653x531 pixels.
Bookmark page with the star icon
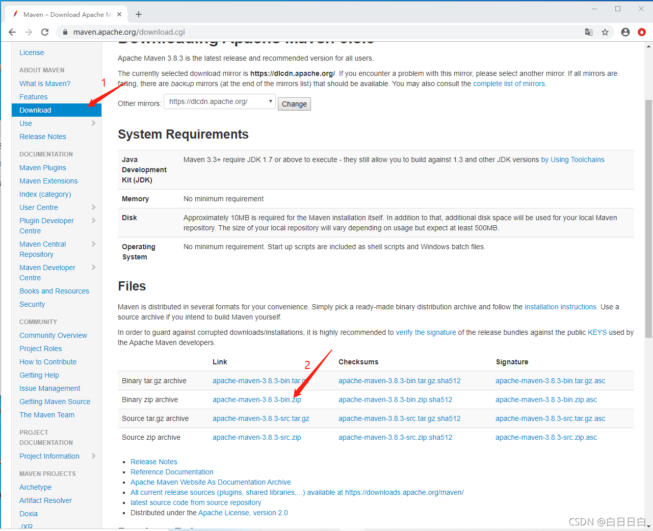(605, 32)
